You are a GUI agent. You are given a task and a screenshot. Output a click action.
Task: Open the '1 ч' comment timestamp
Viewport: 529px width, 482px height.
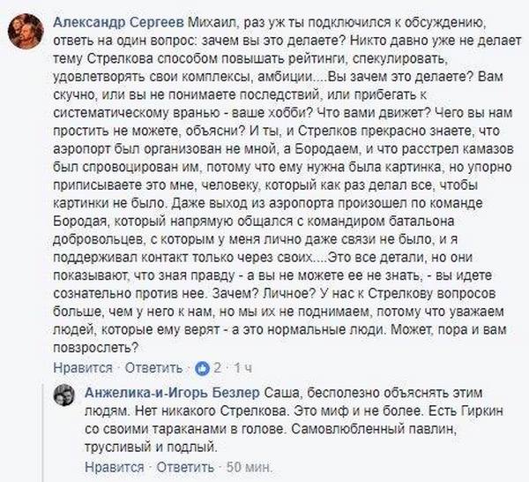(243, 368)
